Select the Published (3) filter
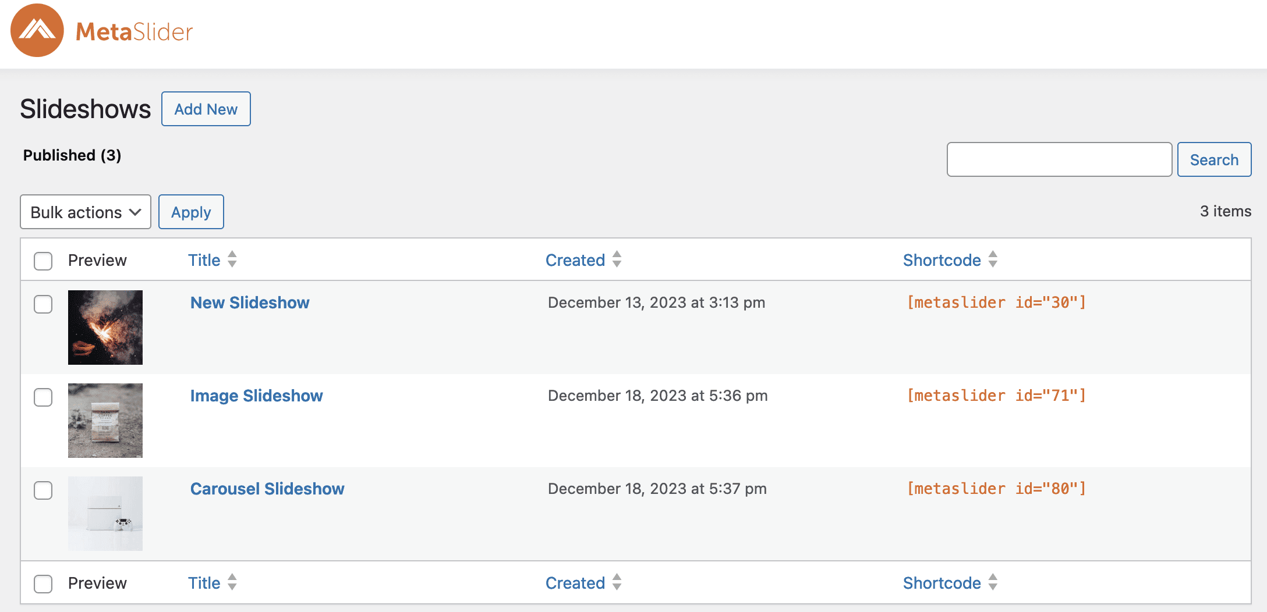This screenshot has height=612, width=1267. (72, 155)
